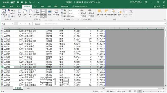The width and height of the screenshot is (167, 93).
Task: Click the zoom slider handle
Action: tap(151, 91)
